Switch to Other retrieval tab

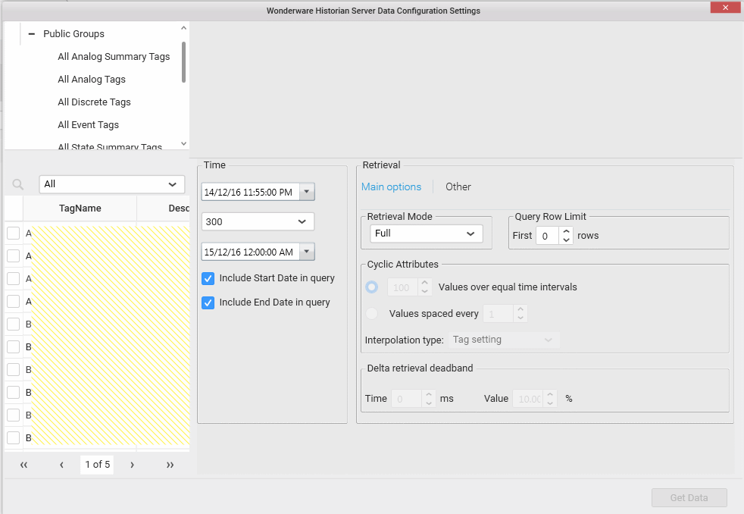[x=458, y=187]
